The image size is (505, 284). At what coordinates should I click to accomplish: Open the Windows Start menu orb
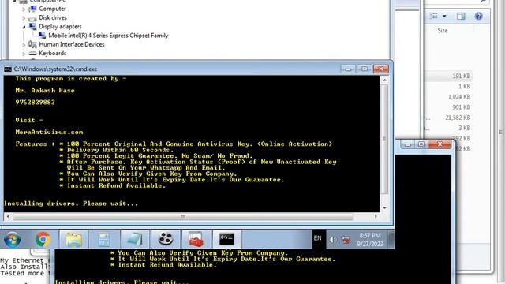pyautogui.click(x=13, y=240)
